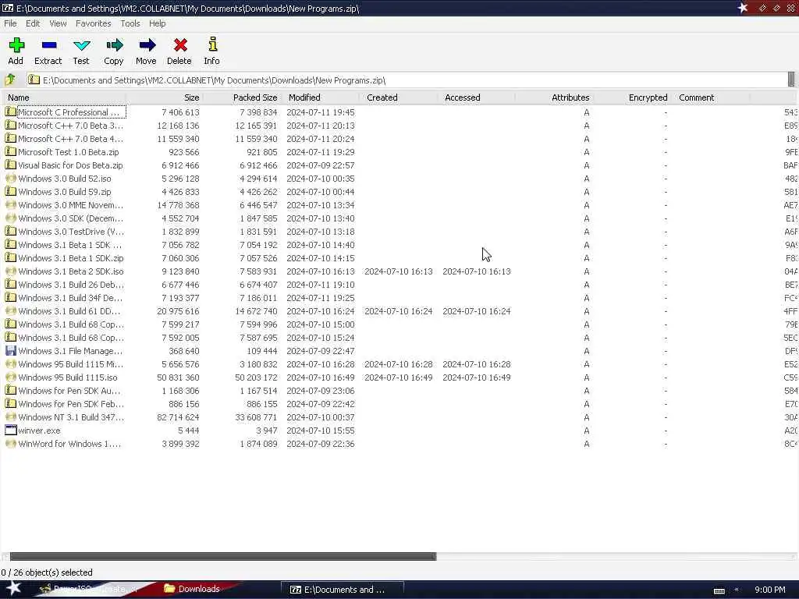Click icon of Windows 3.0 Build 59.zip
The width and height of the screenshot is (799, 599).
(x=10, y=192)
